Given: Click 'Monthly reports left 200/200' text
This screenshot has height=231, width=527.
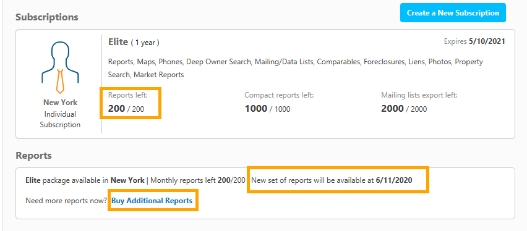Looking at the screenshot, I should 198,180.
